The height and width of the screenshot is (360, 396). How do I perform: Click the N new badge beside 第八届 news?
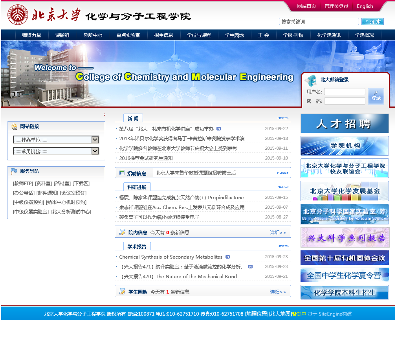click(x=219, y=129)
